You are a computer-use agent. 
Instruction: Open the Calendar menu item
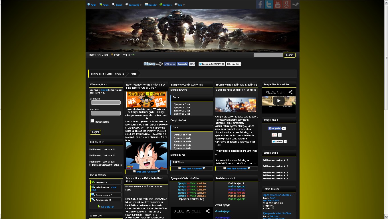[151, 5]
